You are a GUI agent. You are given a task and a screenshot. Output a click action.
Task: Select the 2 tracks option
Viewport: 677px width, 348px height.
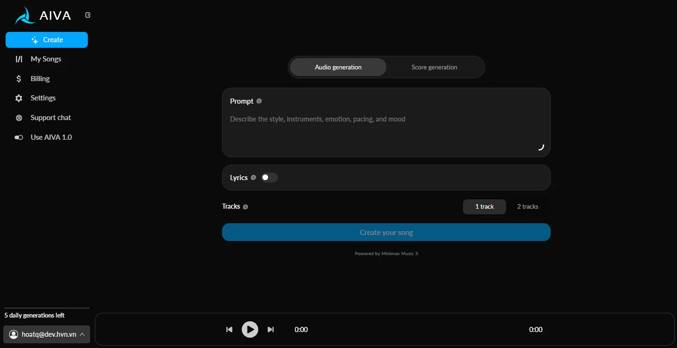click(x=528, y=206)
